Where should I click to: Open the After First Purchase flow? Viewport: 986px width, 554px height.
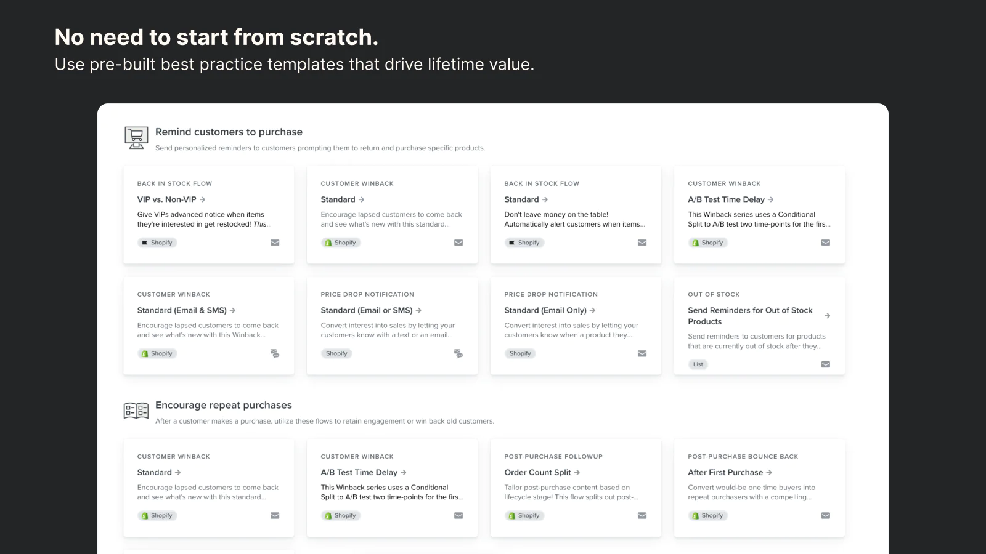pos(726,472)
